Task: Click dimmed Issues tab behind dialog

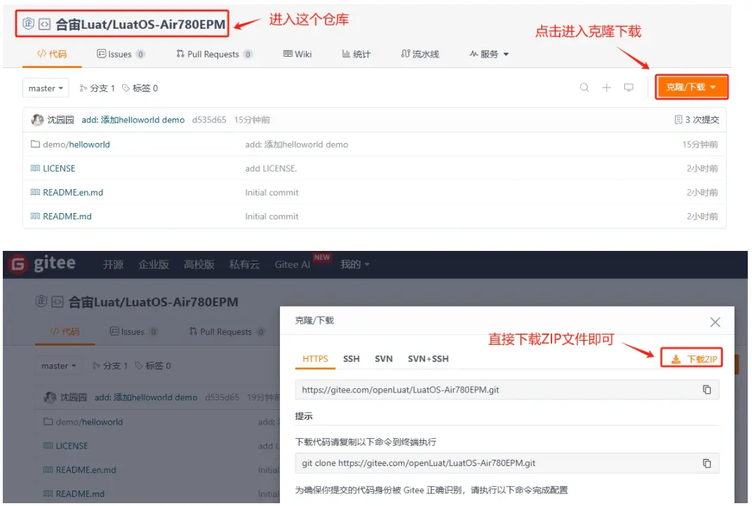Action: [x=133, y=331]
